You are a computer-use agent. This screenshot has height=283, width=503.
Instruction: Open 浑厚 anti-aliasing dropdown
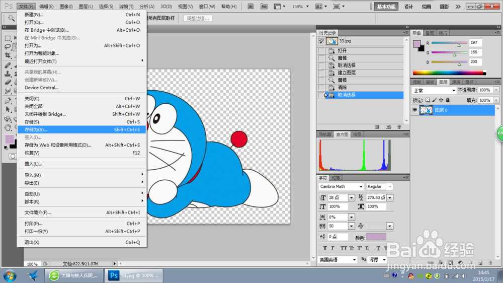[384, 259]
